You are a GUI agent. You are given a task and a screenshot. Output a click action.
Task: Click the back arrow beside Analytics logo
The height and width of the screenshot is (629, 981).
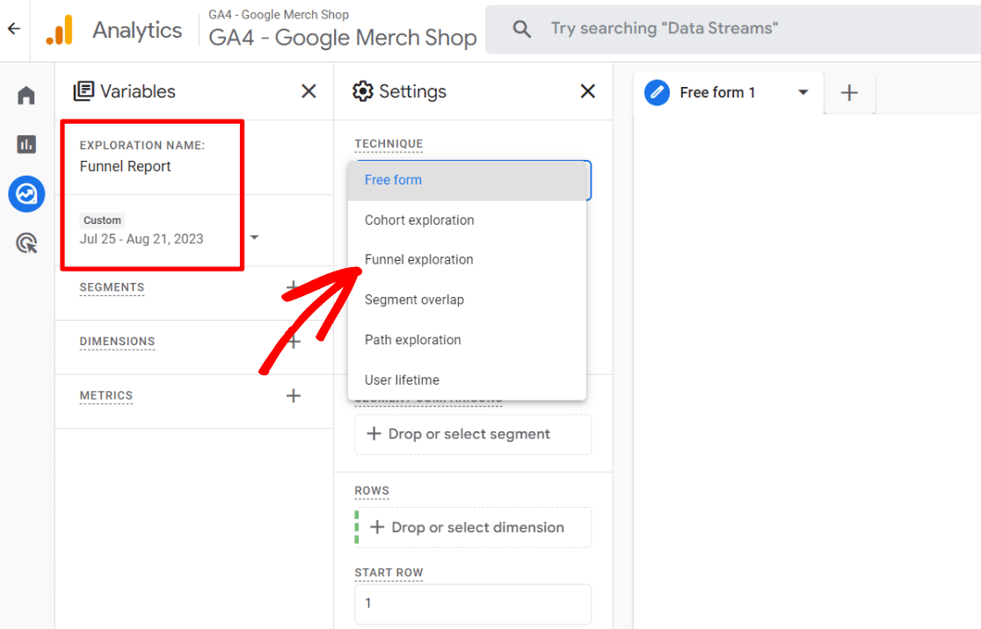pyautogui.click(x=14, y=29)
